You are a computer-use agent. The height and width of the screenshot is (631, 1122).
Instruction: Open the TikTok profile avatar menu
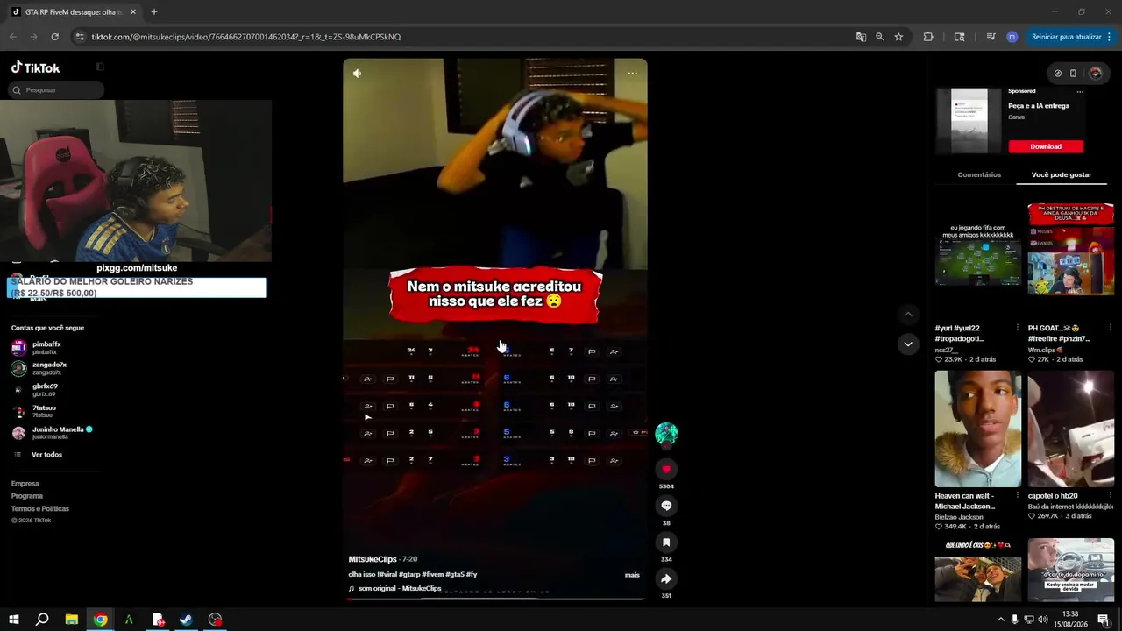1095,74
